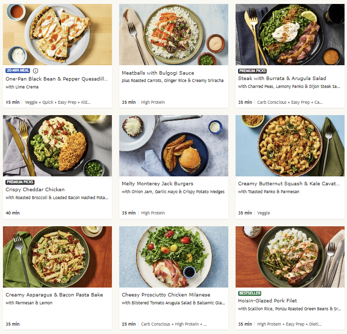Image resolution: width=347 pixels, height=334 pixels.
Task: Click the 20-Min Meal badge
Action: coord(18,71)
